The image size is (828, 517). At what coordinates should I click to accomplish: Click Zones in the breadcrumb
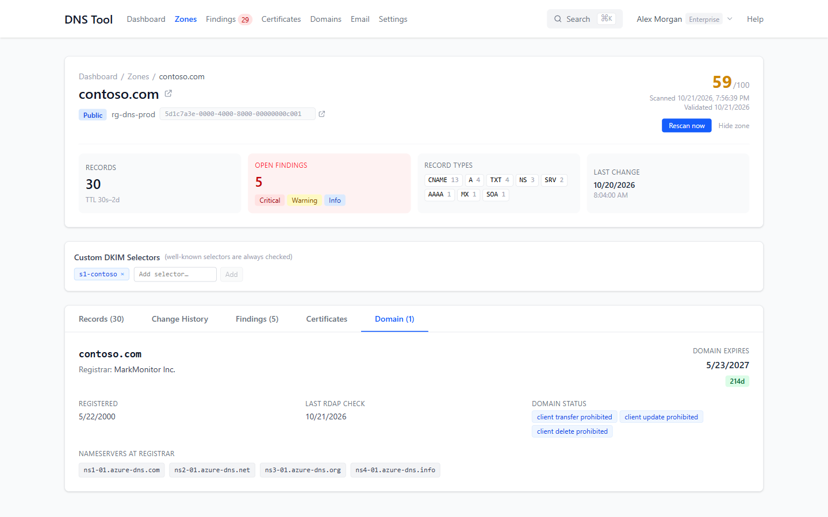click(x=138, y=76)
